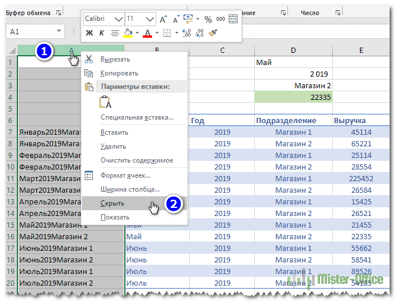Image resolution: width=396 pixels, height=306 pixels.
Task: Click the Bold (Ж) button in mini toolbar
Action: 89,34
